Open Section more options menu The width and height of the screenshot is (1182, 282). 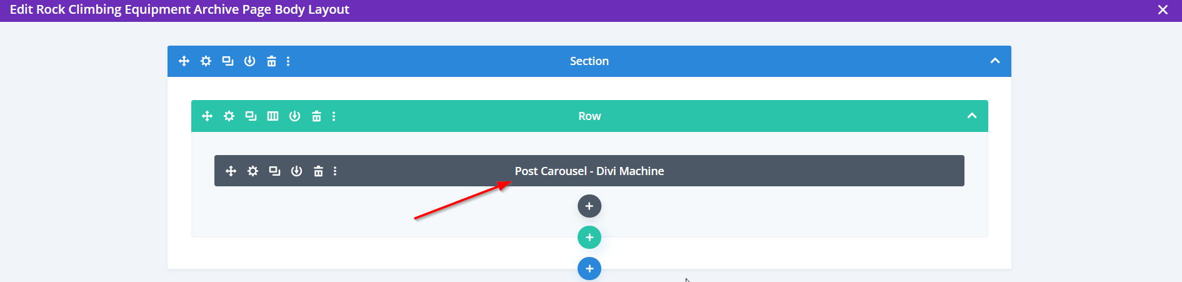pos(288,61)
